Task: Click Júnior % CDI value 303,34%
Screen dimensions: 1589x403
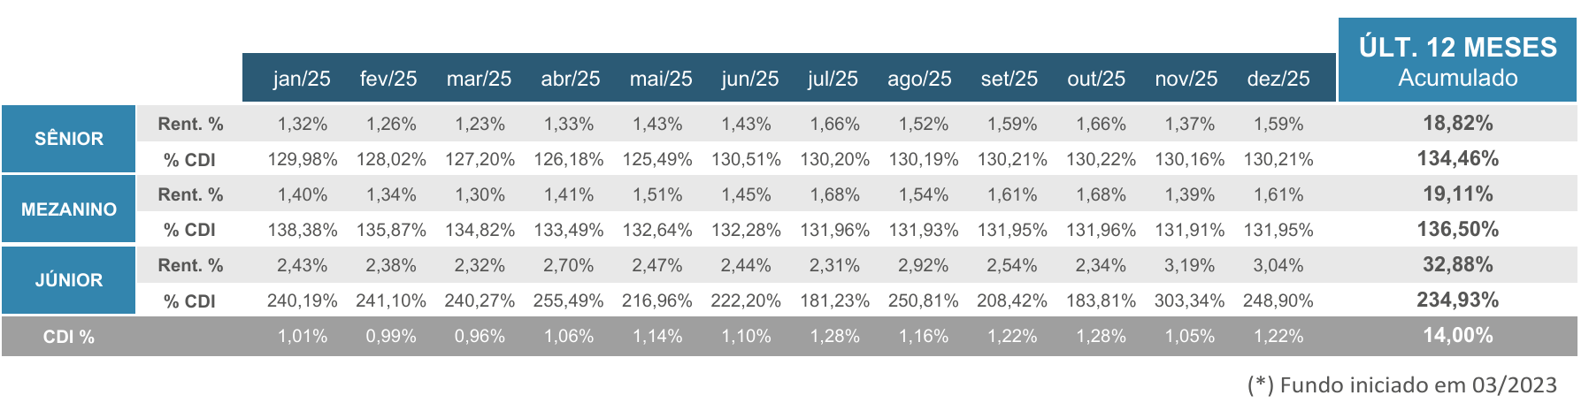Action: tap(1189, 300)
